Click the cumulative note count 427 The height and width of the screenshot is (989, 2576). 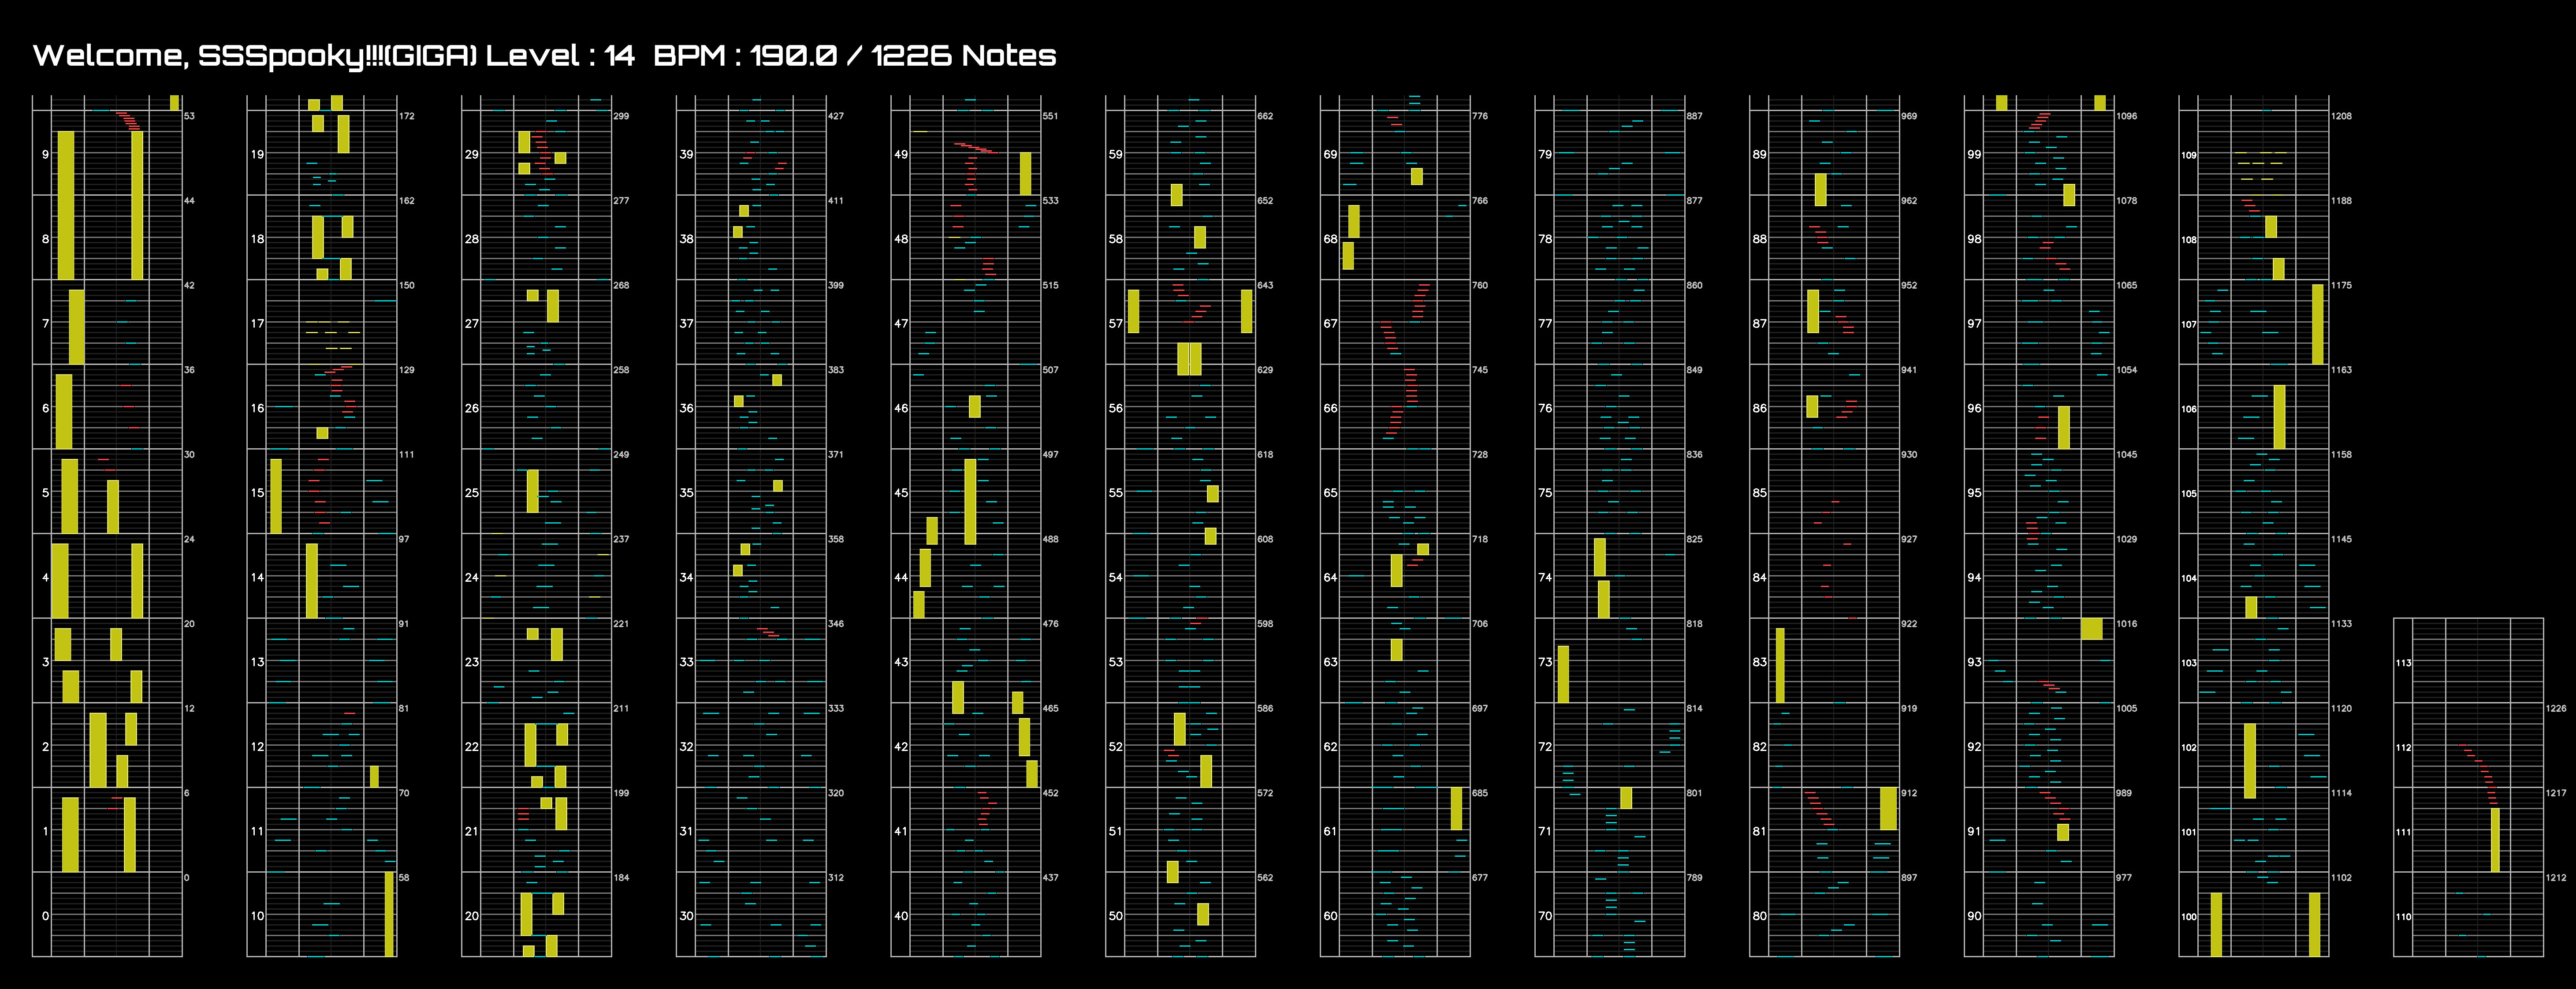point(836,116)
